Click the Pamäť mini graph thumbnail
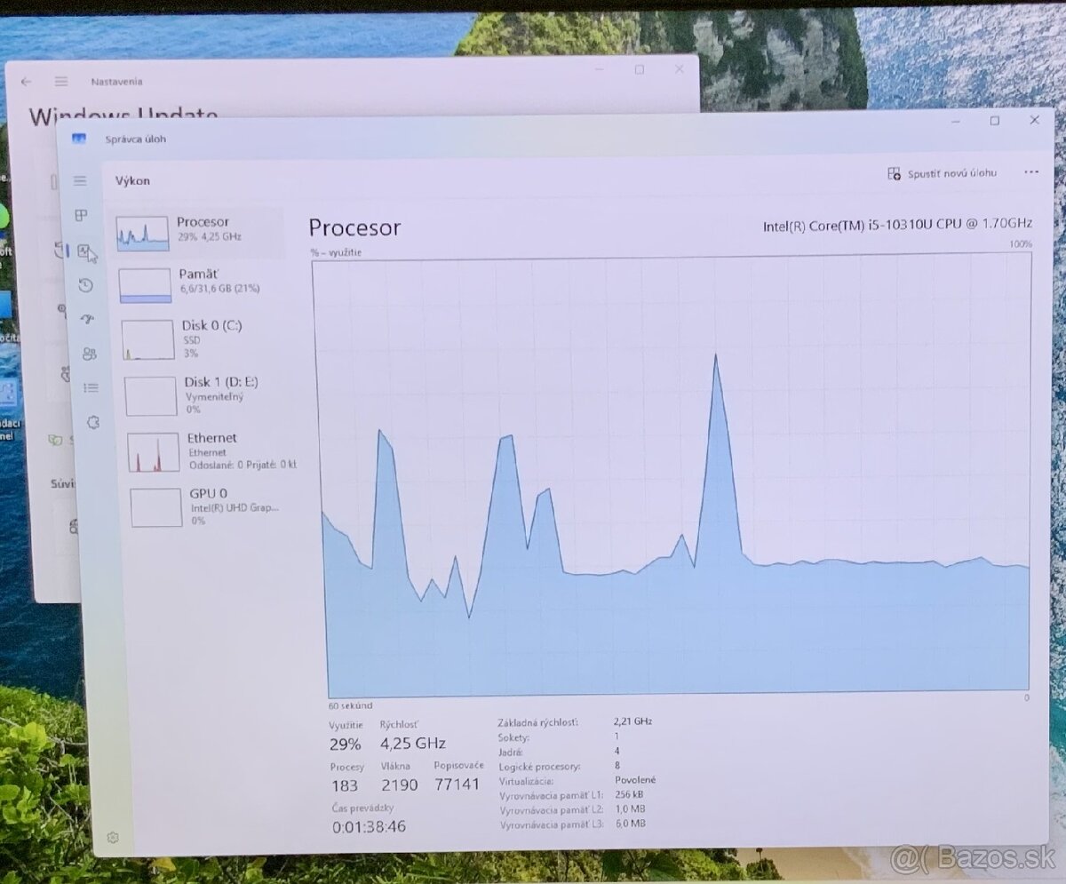Image resolution: width=1066 pixels, height=884 pixels. coord(145,286)
